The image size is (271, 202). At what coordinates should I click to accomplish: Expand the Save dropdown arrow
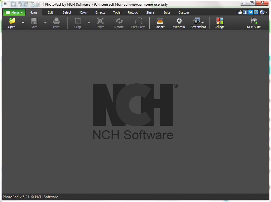pos(45,23)
